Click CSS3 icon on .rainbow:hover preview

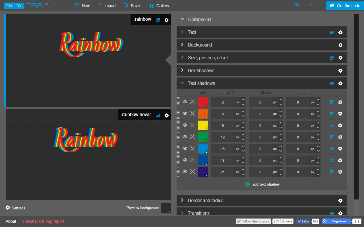158,115
